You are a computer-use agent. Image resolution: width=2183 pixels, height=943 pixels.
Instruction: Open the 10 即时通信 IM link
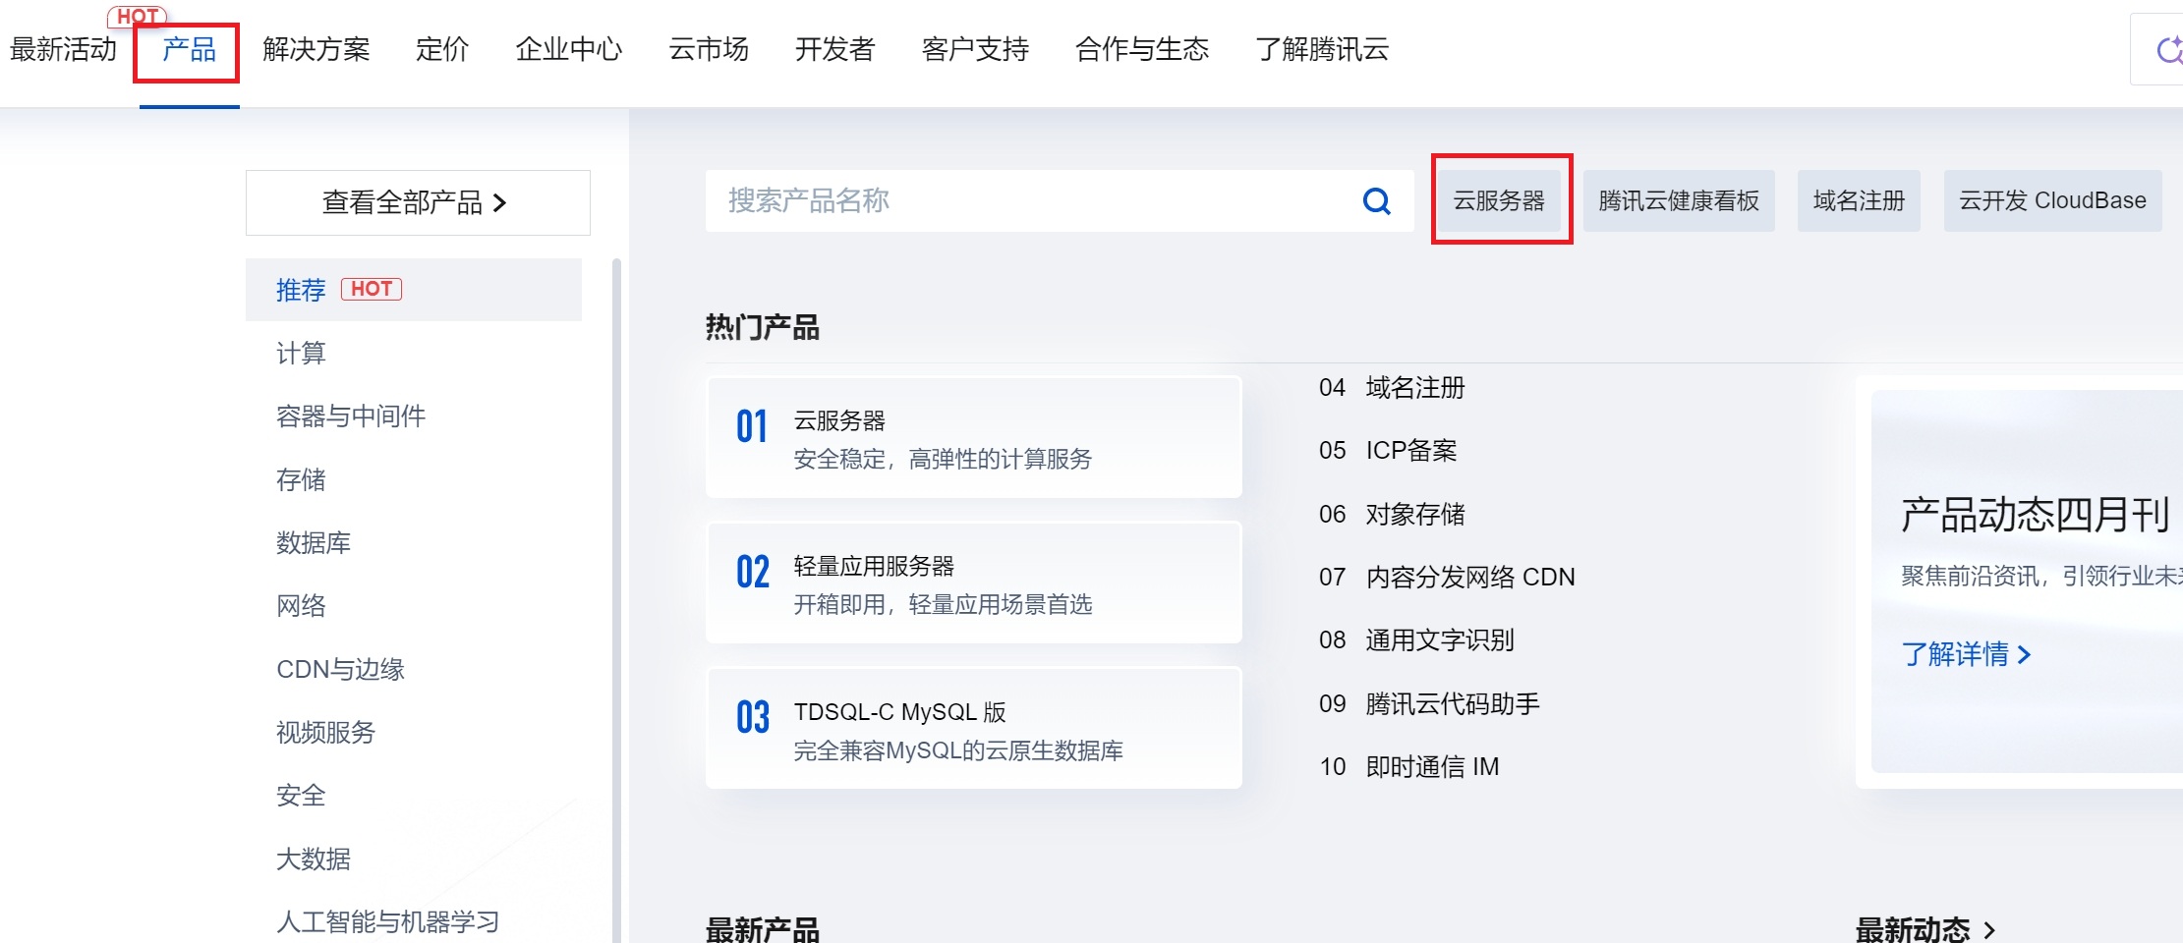[1409, 767]
